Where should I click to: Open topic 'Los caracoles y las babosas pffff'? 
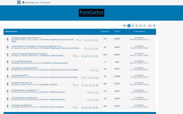24,68
